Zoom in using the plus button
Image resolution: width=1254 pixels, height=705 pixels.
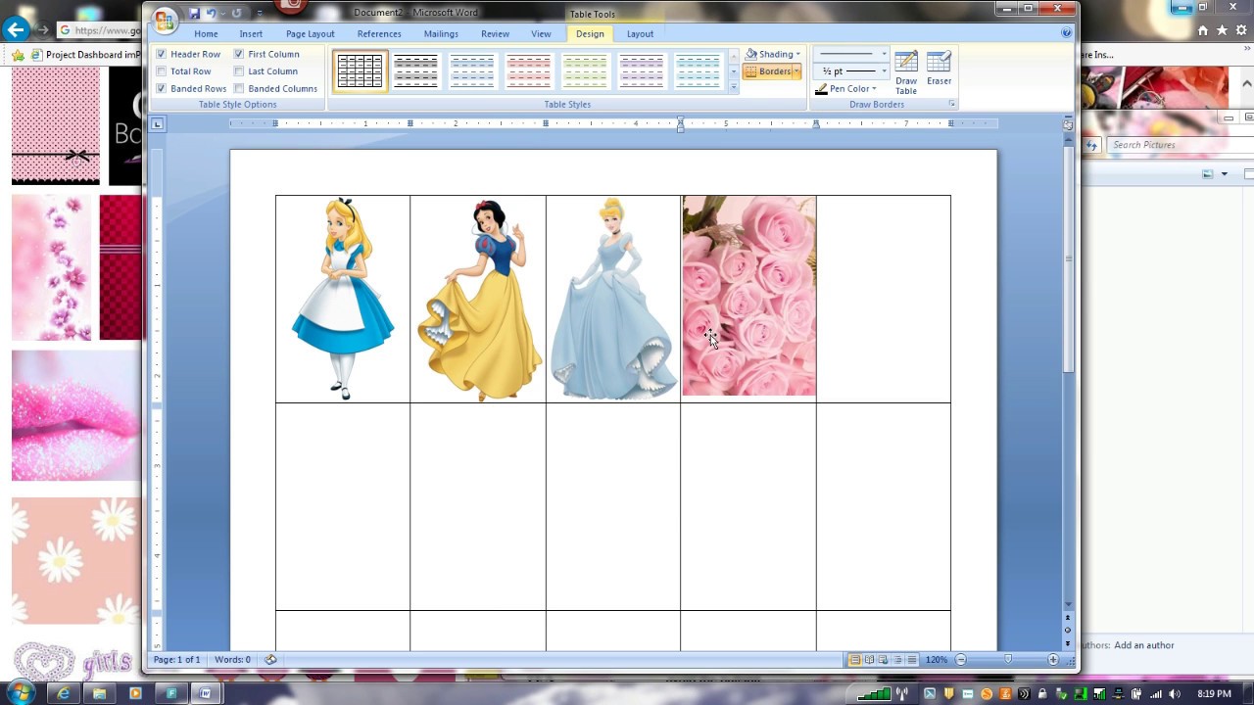point(1053,660)
